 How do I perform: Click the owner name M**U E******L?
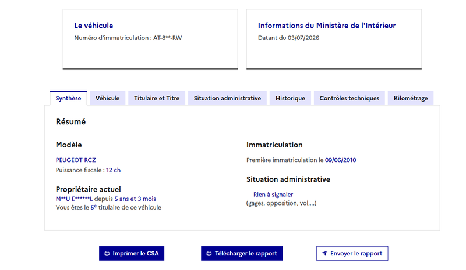[x=75, y=199]
